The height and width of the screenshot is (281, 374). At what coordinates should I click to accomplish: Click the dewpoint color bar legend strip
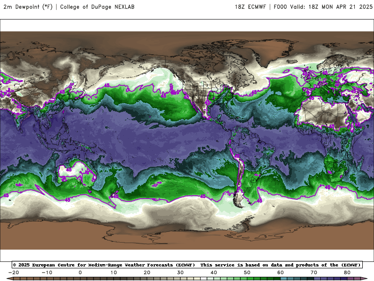coord(187,279)
